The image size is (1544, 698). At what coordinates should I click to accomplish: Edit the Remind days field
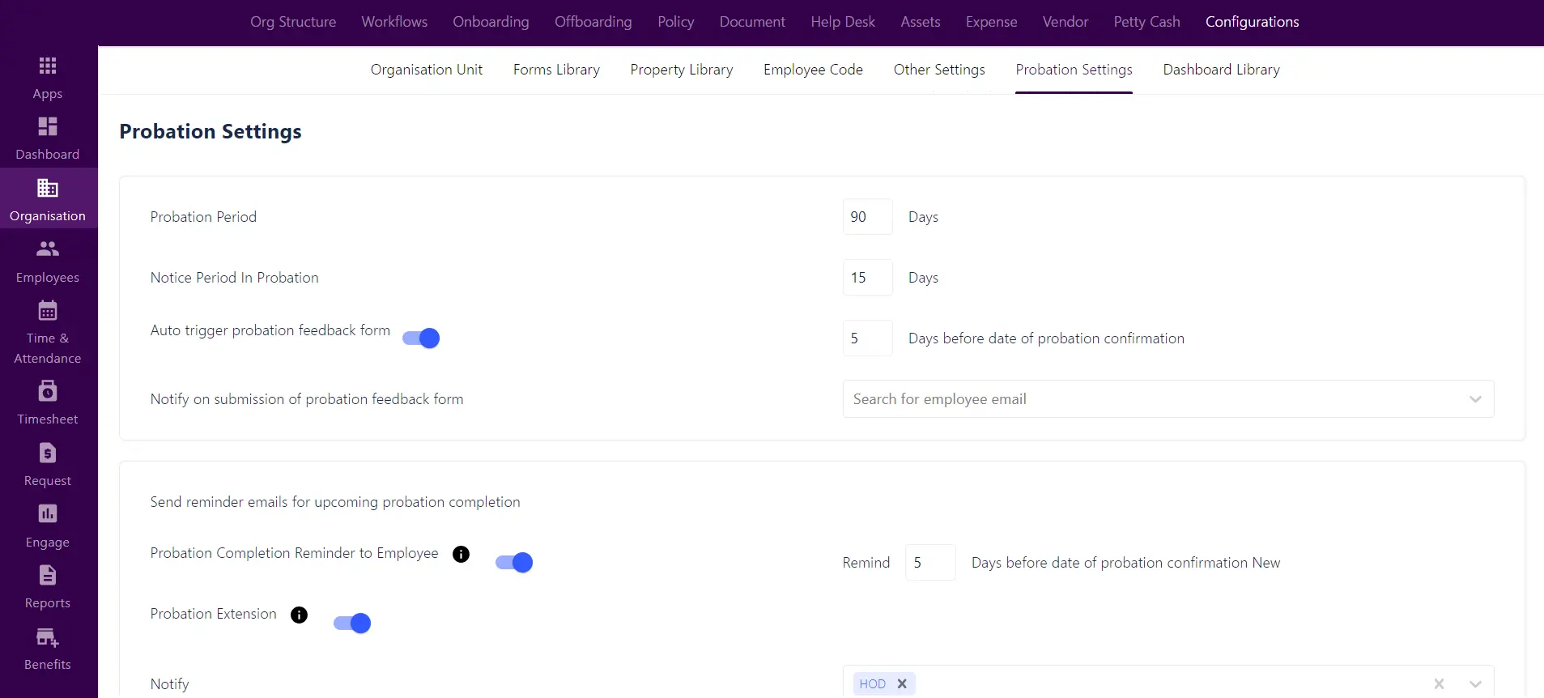[x=930, y=563]
